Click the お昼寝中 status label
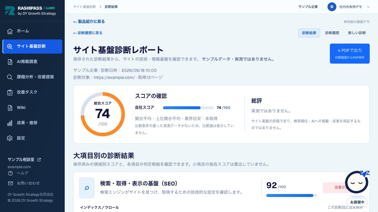 [357, 202]
